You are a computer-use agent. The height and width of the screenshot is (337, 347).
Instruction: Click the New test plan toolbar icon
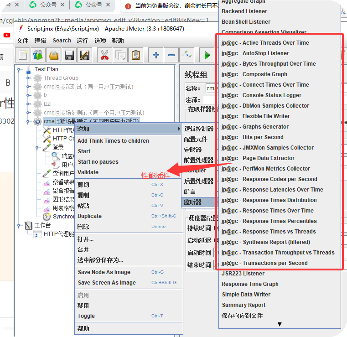click(x=23, y=55)
